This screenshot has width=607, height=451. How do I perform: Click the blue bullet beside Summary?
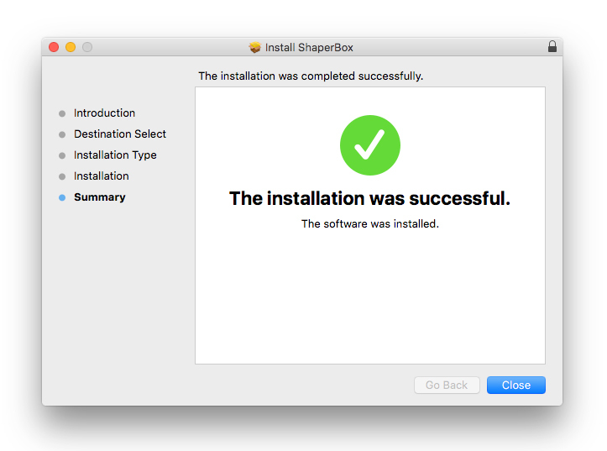point(62,198)
